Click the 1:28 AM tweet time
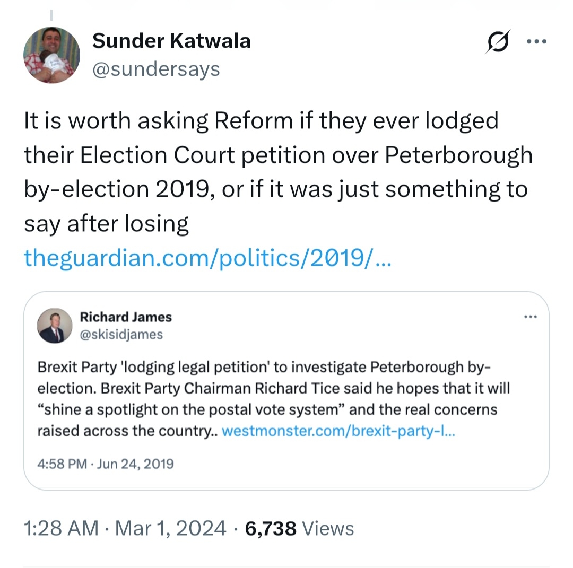 (61, 528)
